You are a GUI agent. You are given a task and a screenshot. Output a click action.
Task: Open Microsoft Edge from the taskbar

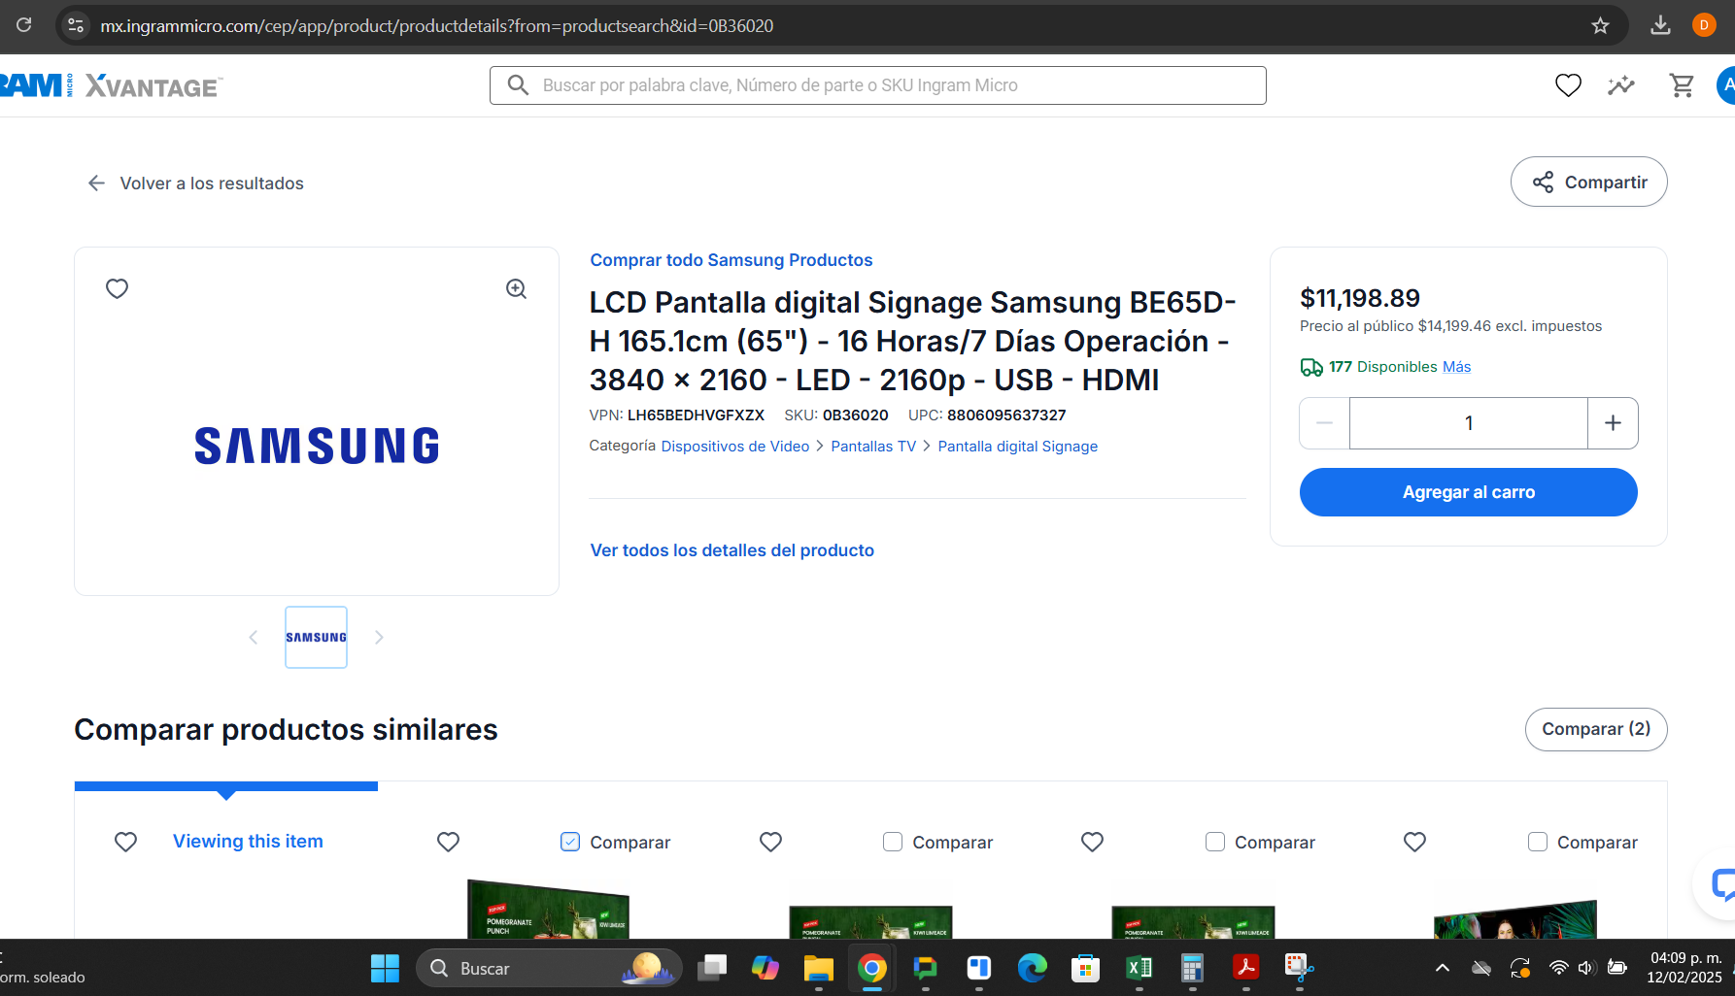pos(1032,968)
